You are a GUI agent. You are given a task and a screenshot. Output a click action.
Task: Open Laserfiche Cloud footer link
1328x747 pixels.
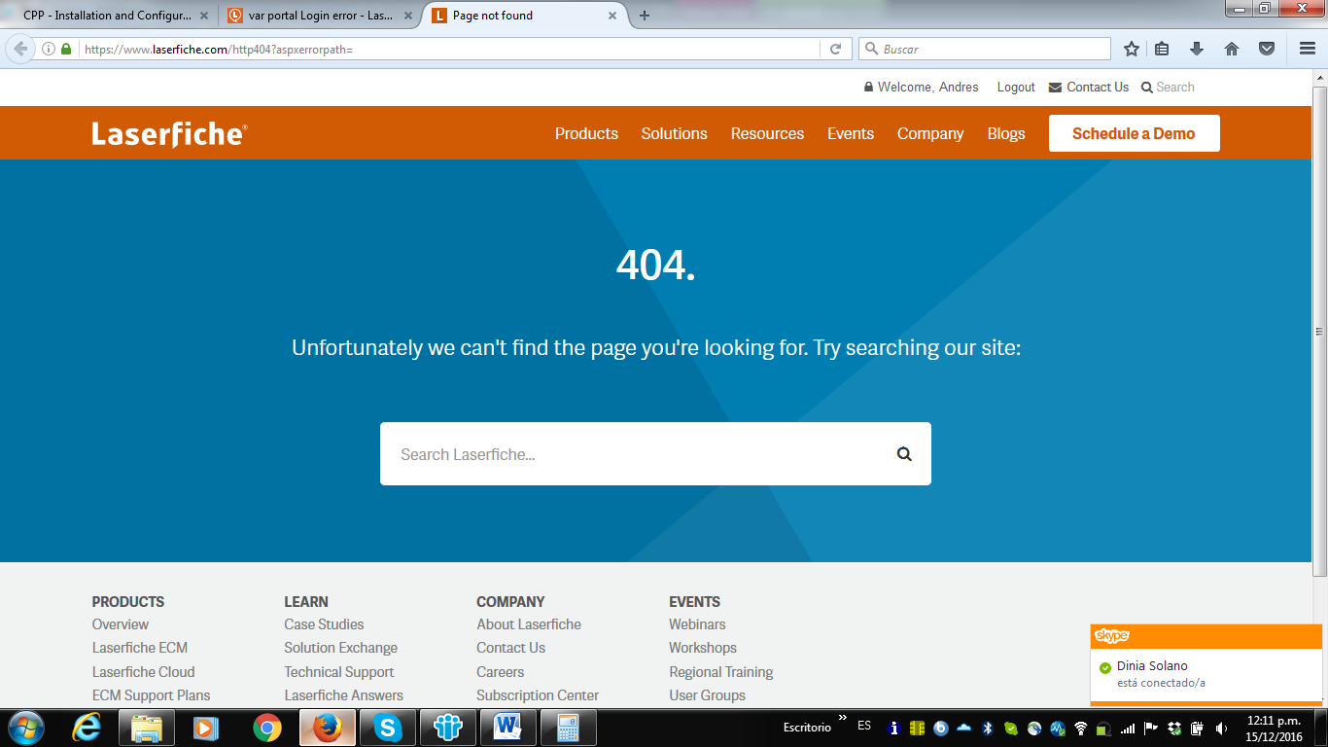point(143,672)
